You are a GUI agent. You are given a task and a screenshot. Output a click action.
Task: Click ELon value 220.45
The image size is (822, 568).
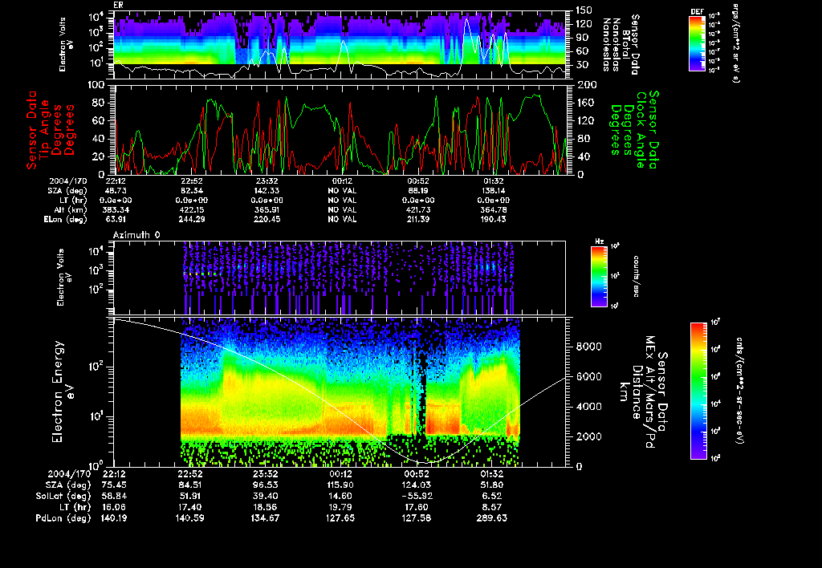tap(265, 219)
